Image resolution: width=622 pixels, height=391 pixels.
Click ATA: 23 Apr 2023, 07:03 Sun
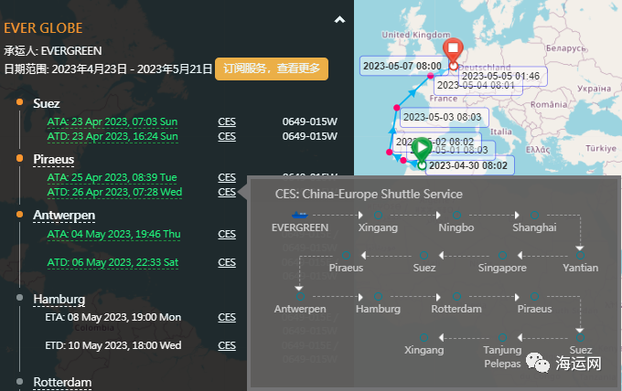[113, 122]
